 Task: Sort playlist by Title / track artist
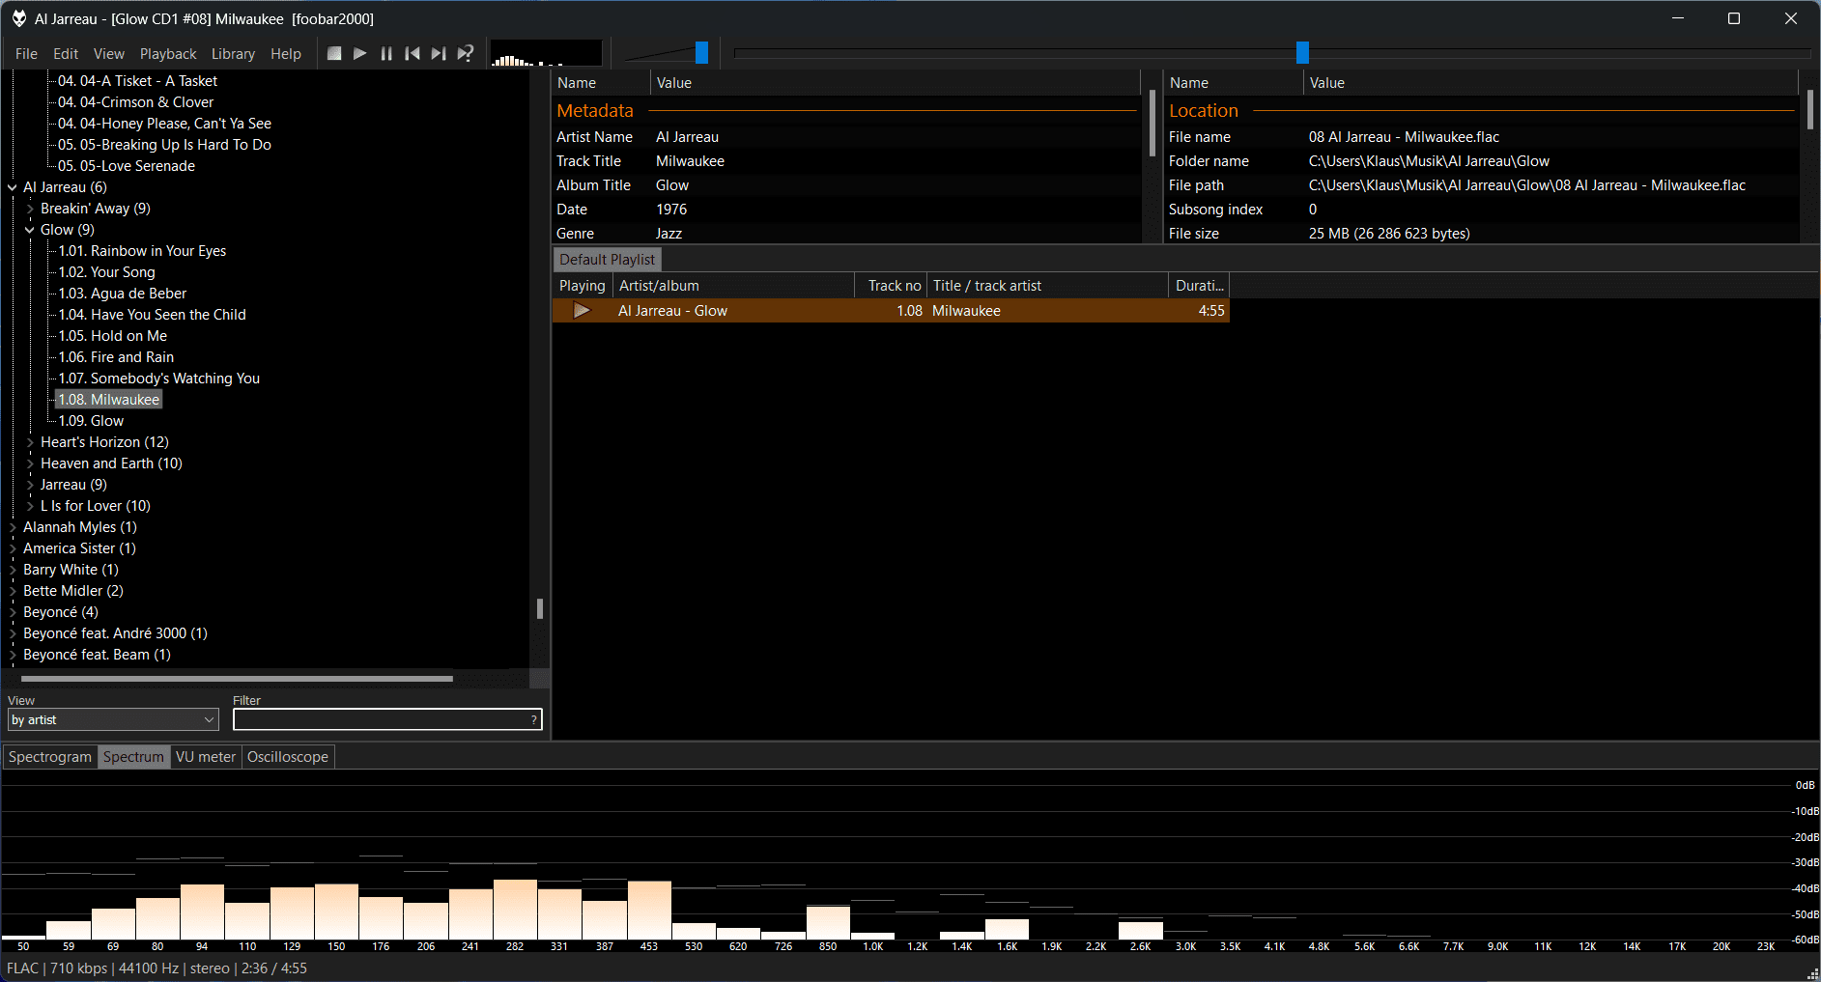tap(1048, 286)
